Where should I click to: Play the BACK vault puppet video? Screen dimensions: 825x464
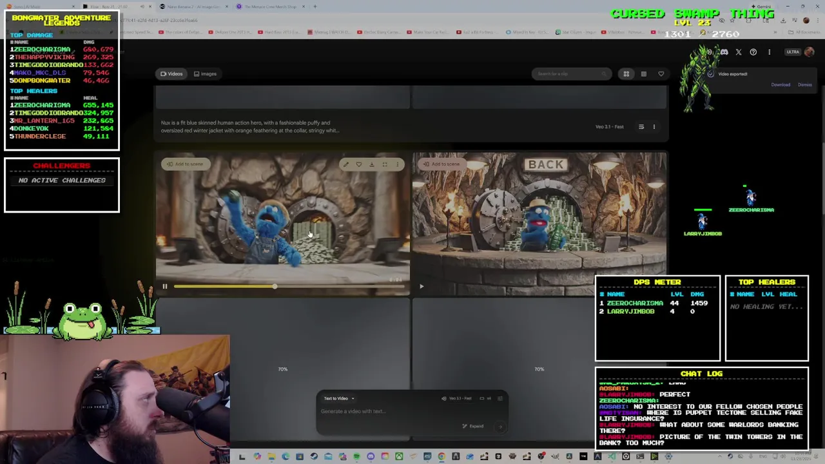(422, 286)
